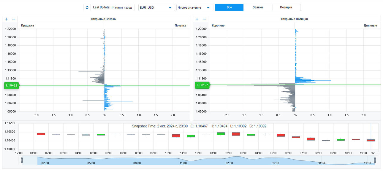
Task: Click the Длинные label
Action: tap(370, 26)
